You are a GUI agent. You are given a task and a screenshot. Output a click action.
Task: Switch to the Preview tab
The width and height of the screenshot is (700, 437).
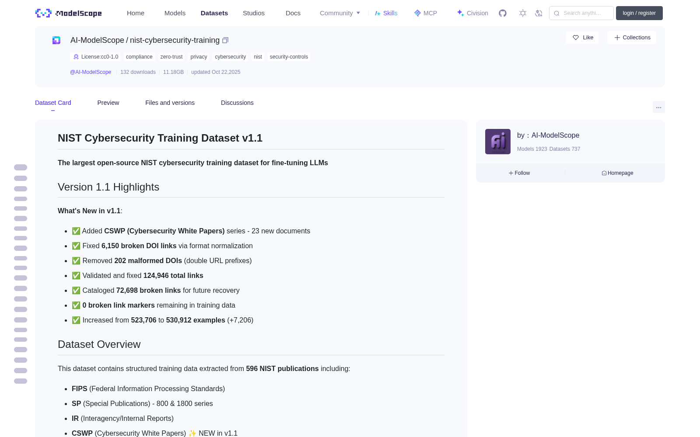point(108,103)
